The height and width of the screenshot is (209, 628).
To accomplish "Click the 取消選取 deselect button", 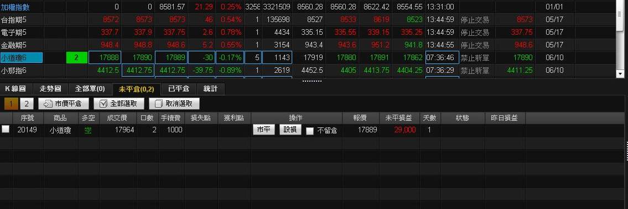I will (x=174, y=104).
